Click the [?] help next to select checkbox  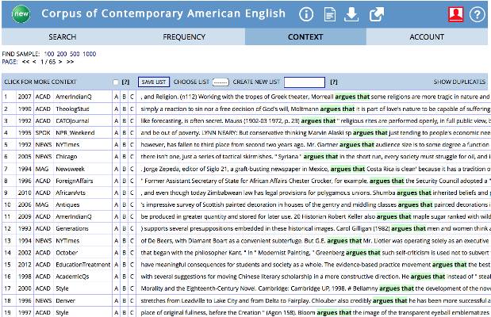tap(125, 82)
